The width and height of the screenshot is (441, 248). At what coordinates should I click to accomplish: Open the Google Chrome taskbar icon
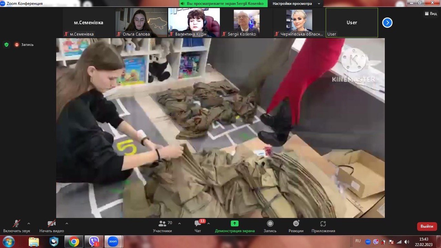tap(74, 241)
